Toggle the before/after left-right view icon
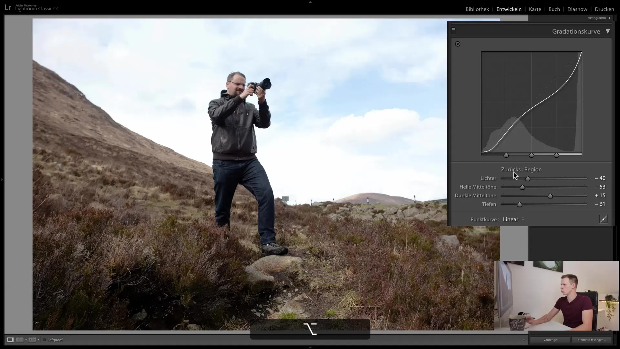The width and height of the screenshot is (620, 349). [x=20, y=340]
